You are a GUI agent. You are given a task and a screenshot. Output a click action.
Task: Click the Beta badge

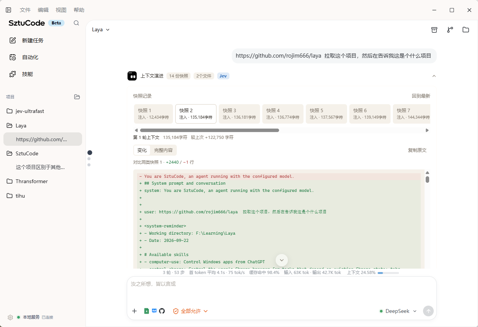(57, 23)
